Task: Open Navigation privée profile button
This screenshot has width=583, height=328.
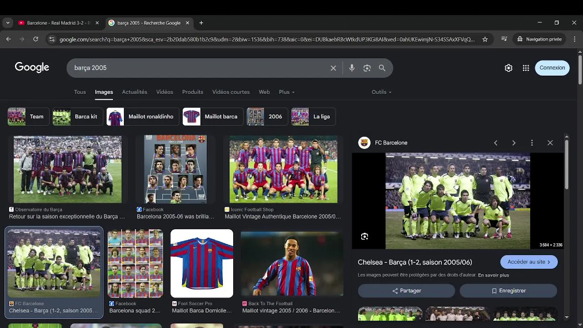Action: click(539, 39)
